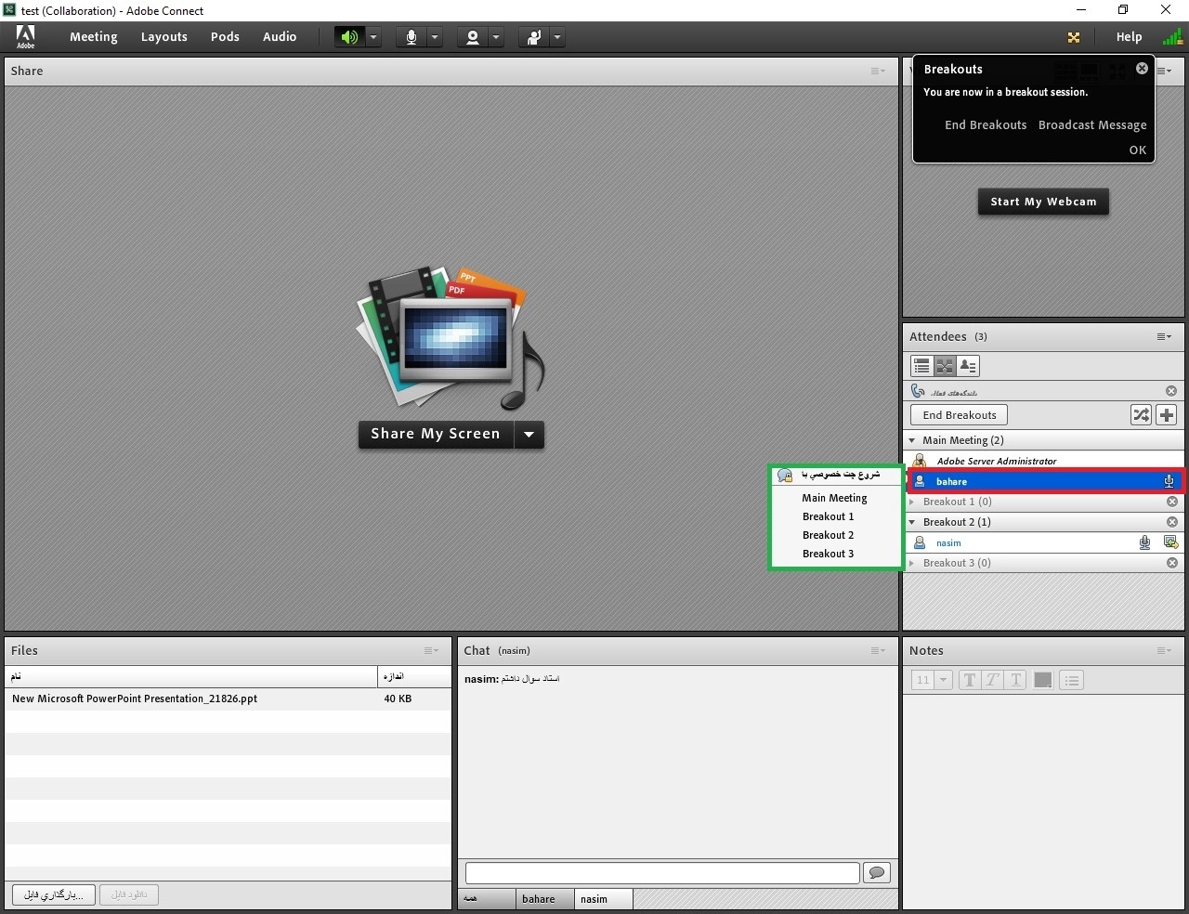Select New Microsoft PowerPoint Presentation file
The width and height of the screenshot is (1189, 914).
[x=228, y=699]
